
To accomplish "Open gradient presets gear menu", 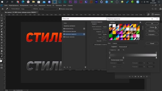I will [140, 22].
